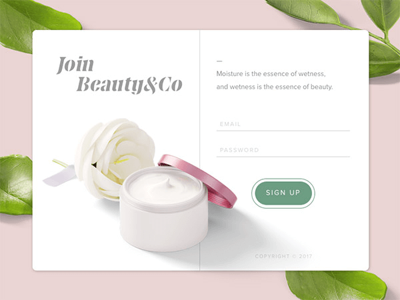Image resolution: width=400 pixels, height=300 pixels.
Task: Click the vertical divider line of the card
Action: click(200, 150)
